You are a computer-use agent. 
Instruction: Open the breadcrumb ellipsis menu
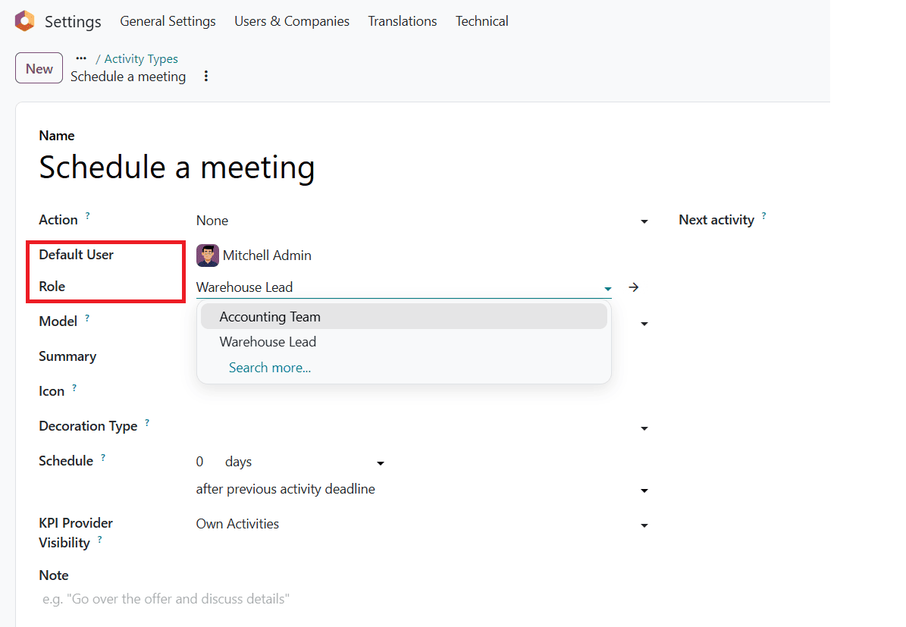coord(81,58)
